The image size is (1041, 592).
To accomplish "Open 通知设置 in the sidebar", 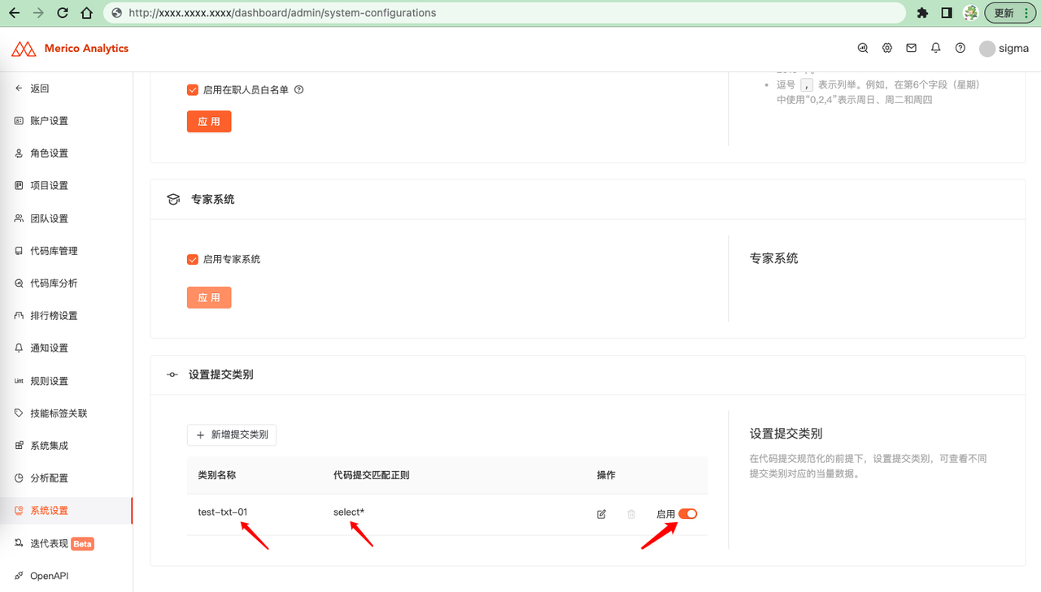I will [66, 348].
